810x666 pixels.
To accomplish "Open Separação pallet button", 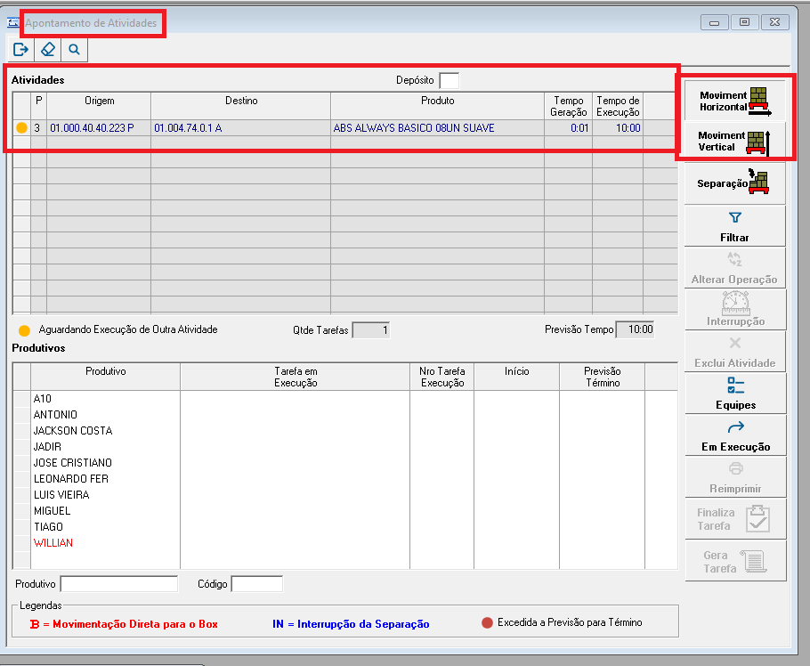I will click(734, 183).
